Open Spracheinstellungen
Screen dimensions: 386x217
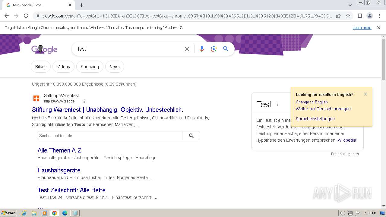315,119
